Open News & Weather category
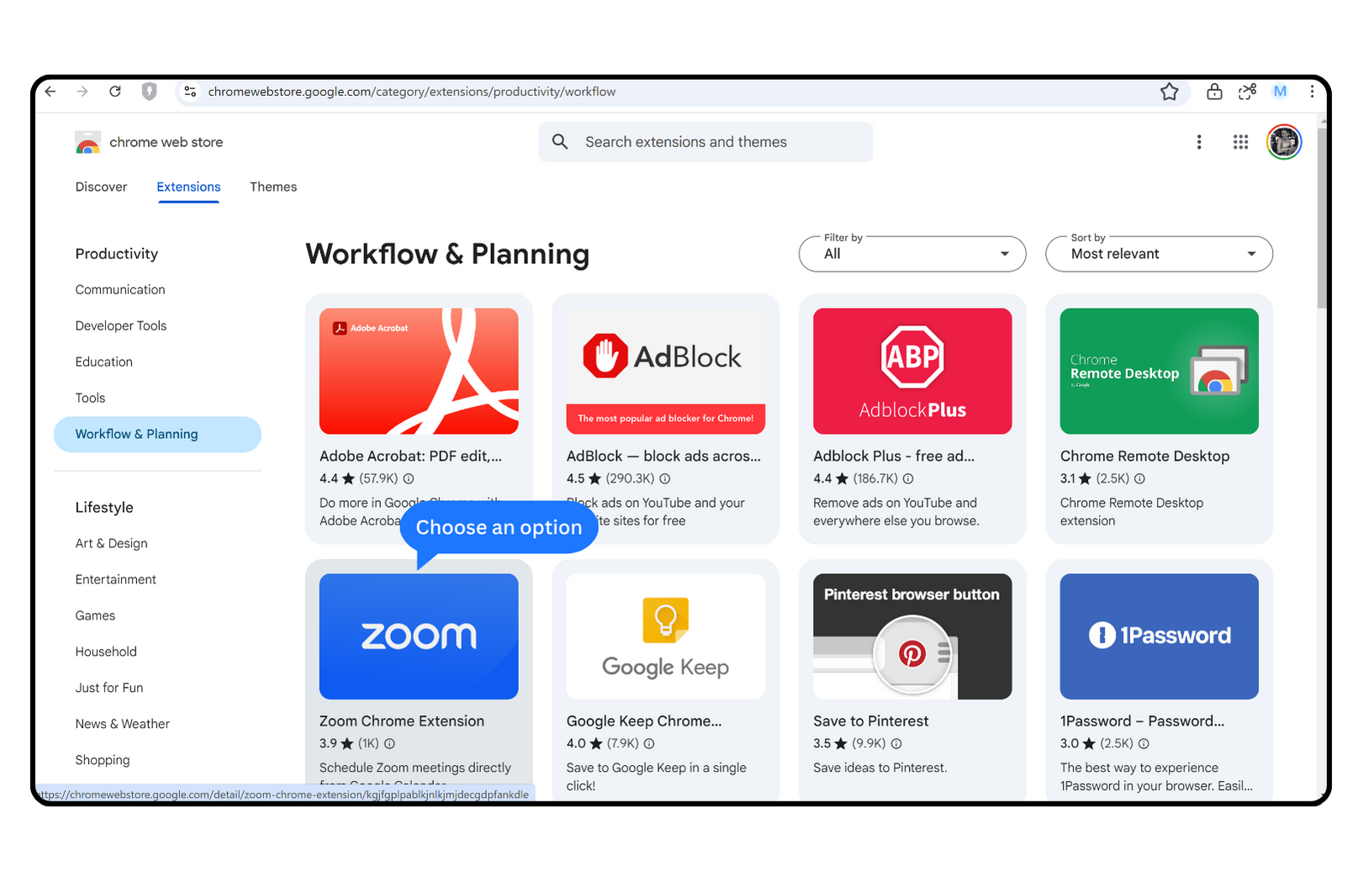Viewport: 1363px width, 881px height. click(x=122, y=725)
